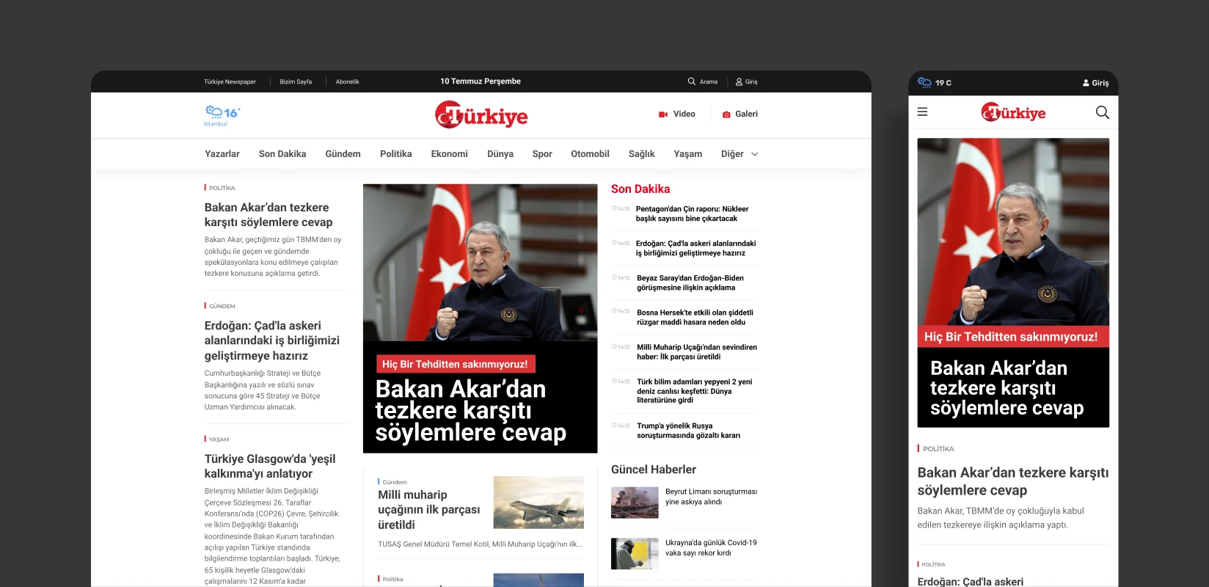
Task: Open 'Beyaz Saray'dan Erdoğan-Biden' news item
Action: coord(690,282)
